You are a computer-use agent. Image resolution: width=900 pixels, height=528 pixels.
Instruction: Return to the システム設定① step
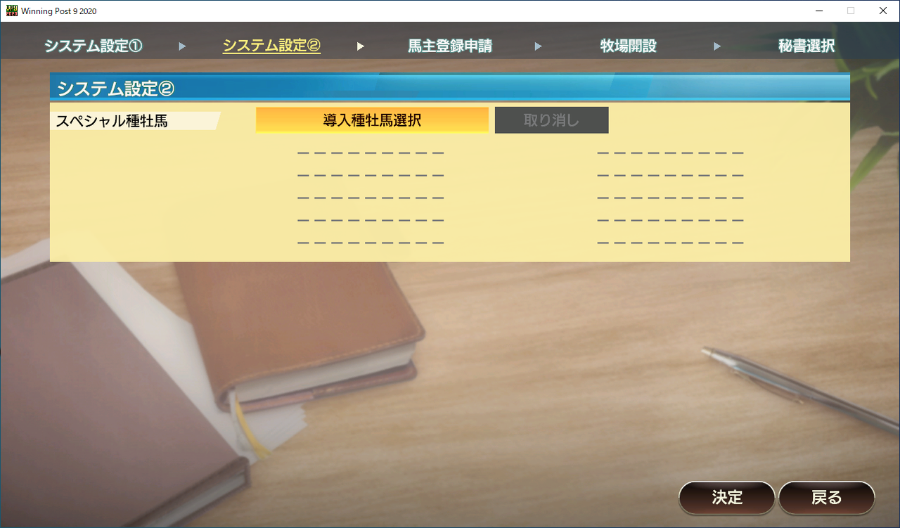92,45
